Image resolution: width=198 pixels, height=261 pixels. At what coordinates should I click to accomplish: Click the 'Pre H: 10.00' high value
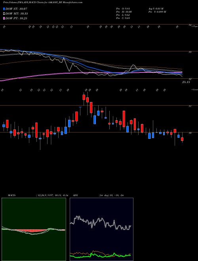(x=124, y=12)
